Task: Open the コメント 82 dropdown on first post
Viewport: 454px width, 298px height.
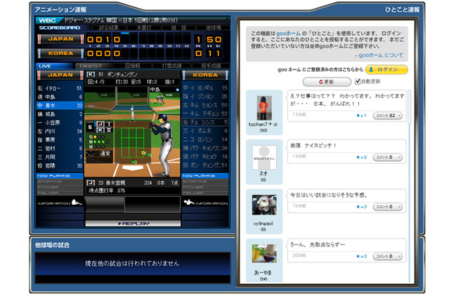Action: coord(388,115)
